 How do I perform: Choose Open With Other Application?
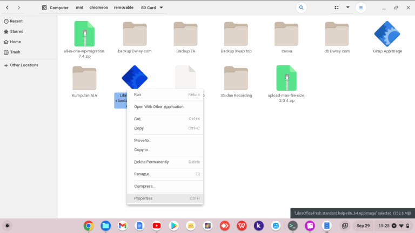pyautogui.click(x=165, y=107)
